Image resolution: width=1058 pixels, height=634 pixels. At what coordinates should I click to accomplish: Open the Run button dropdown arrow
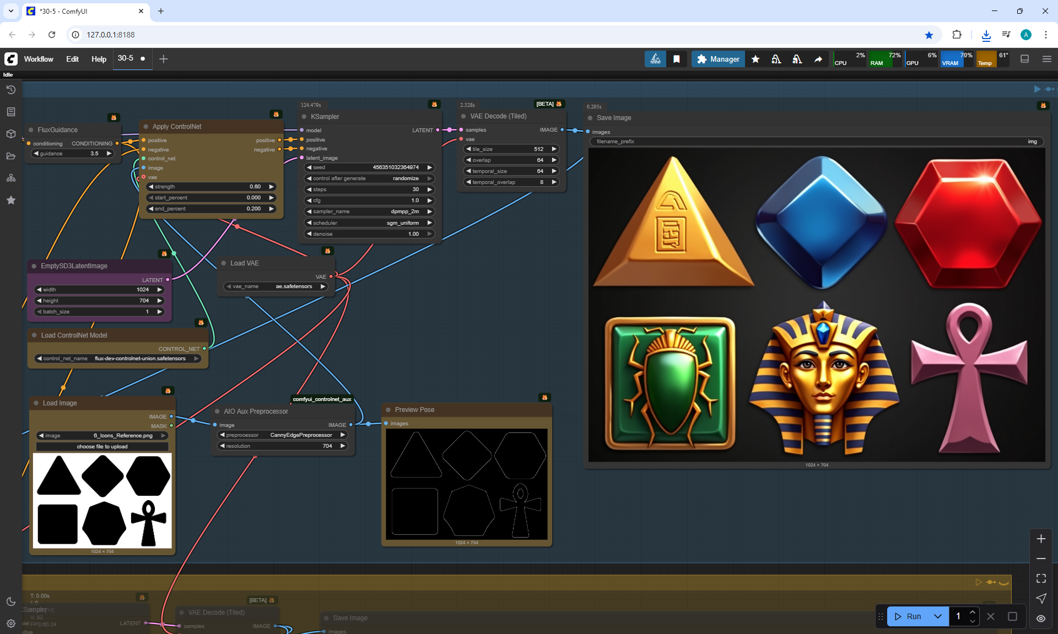(937, 616)
